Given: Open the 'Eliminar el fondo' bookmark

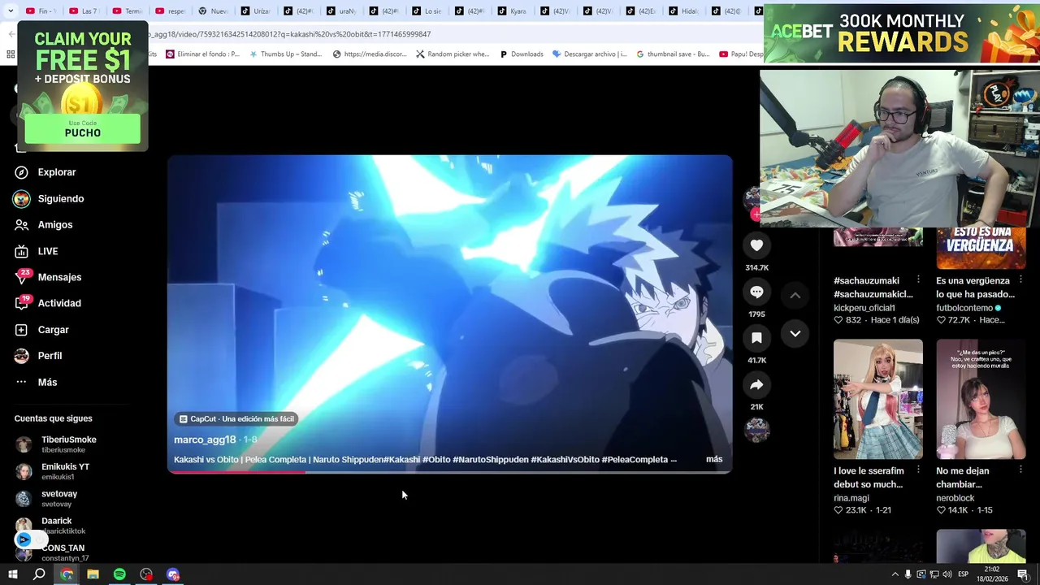Looking at the screenshot, I should [203, 54].
